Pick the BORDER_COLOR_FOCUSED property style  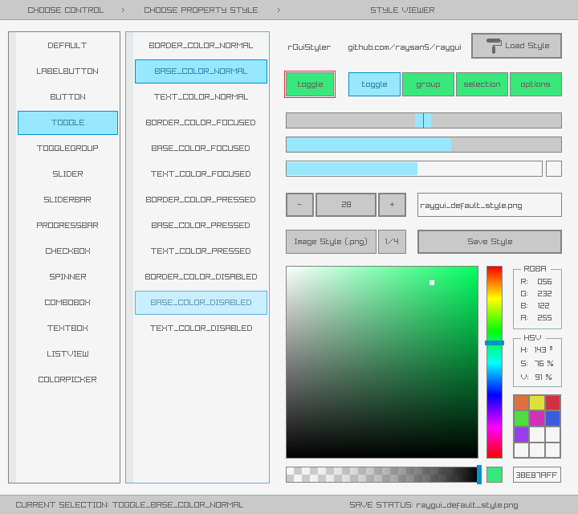(201, 123)
